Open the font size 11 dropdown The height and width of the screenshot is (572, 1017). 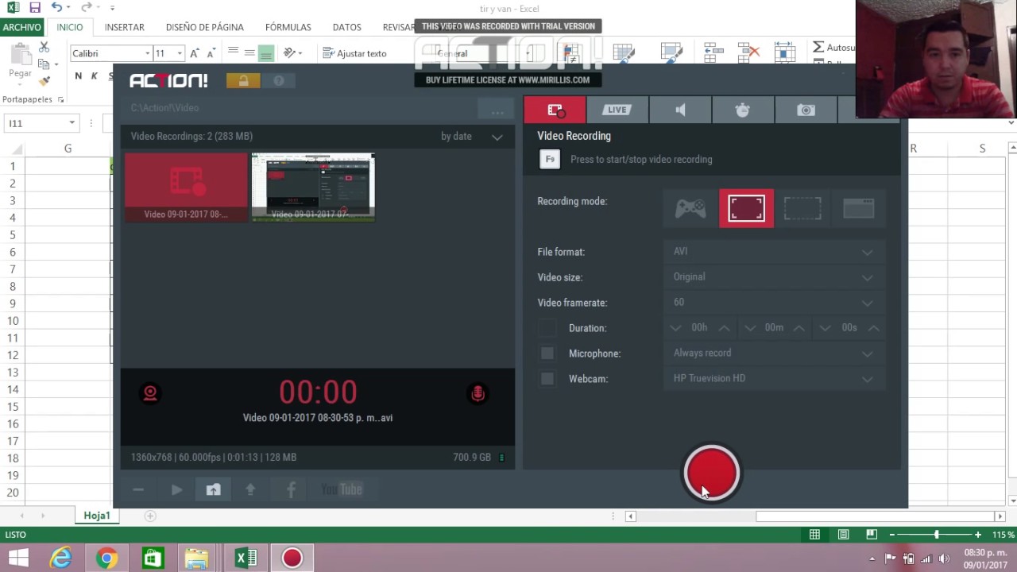(x=179, y=54)
